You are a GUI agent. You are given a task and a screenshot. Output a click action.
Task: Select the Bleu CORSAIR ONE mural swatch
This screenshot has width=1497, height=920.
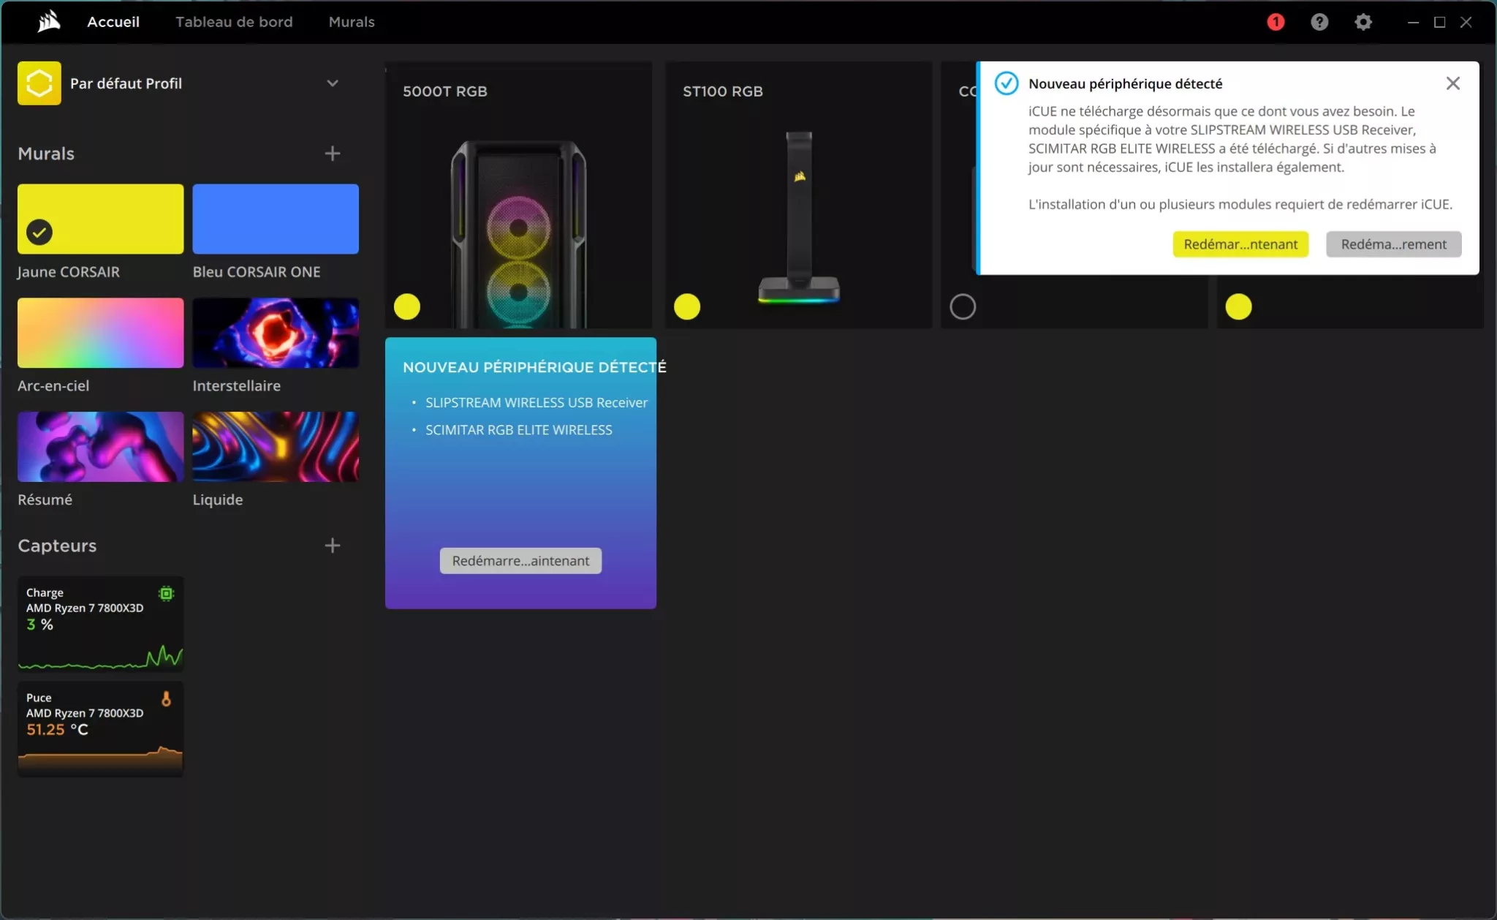pos(276,219)
